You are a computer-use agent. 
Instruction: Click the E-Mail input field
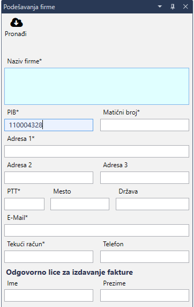[x=96, y=230]
